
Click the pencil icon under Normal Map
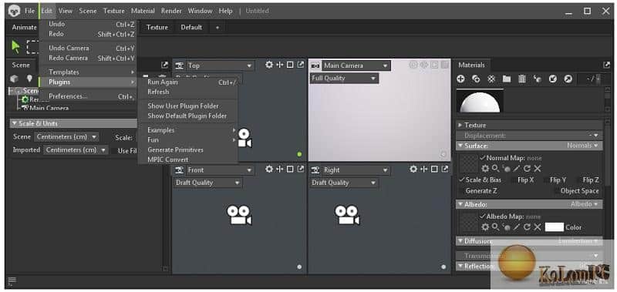[x=517, y=169]
